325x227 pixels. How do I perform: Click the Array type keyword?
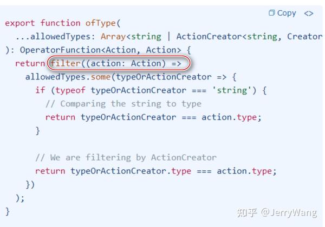[113, 37]
